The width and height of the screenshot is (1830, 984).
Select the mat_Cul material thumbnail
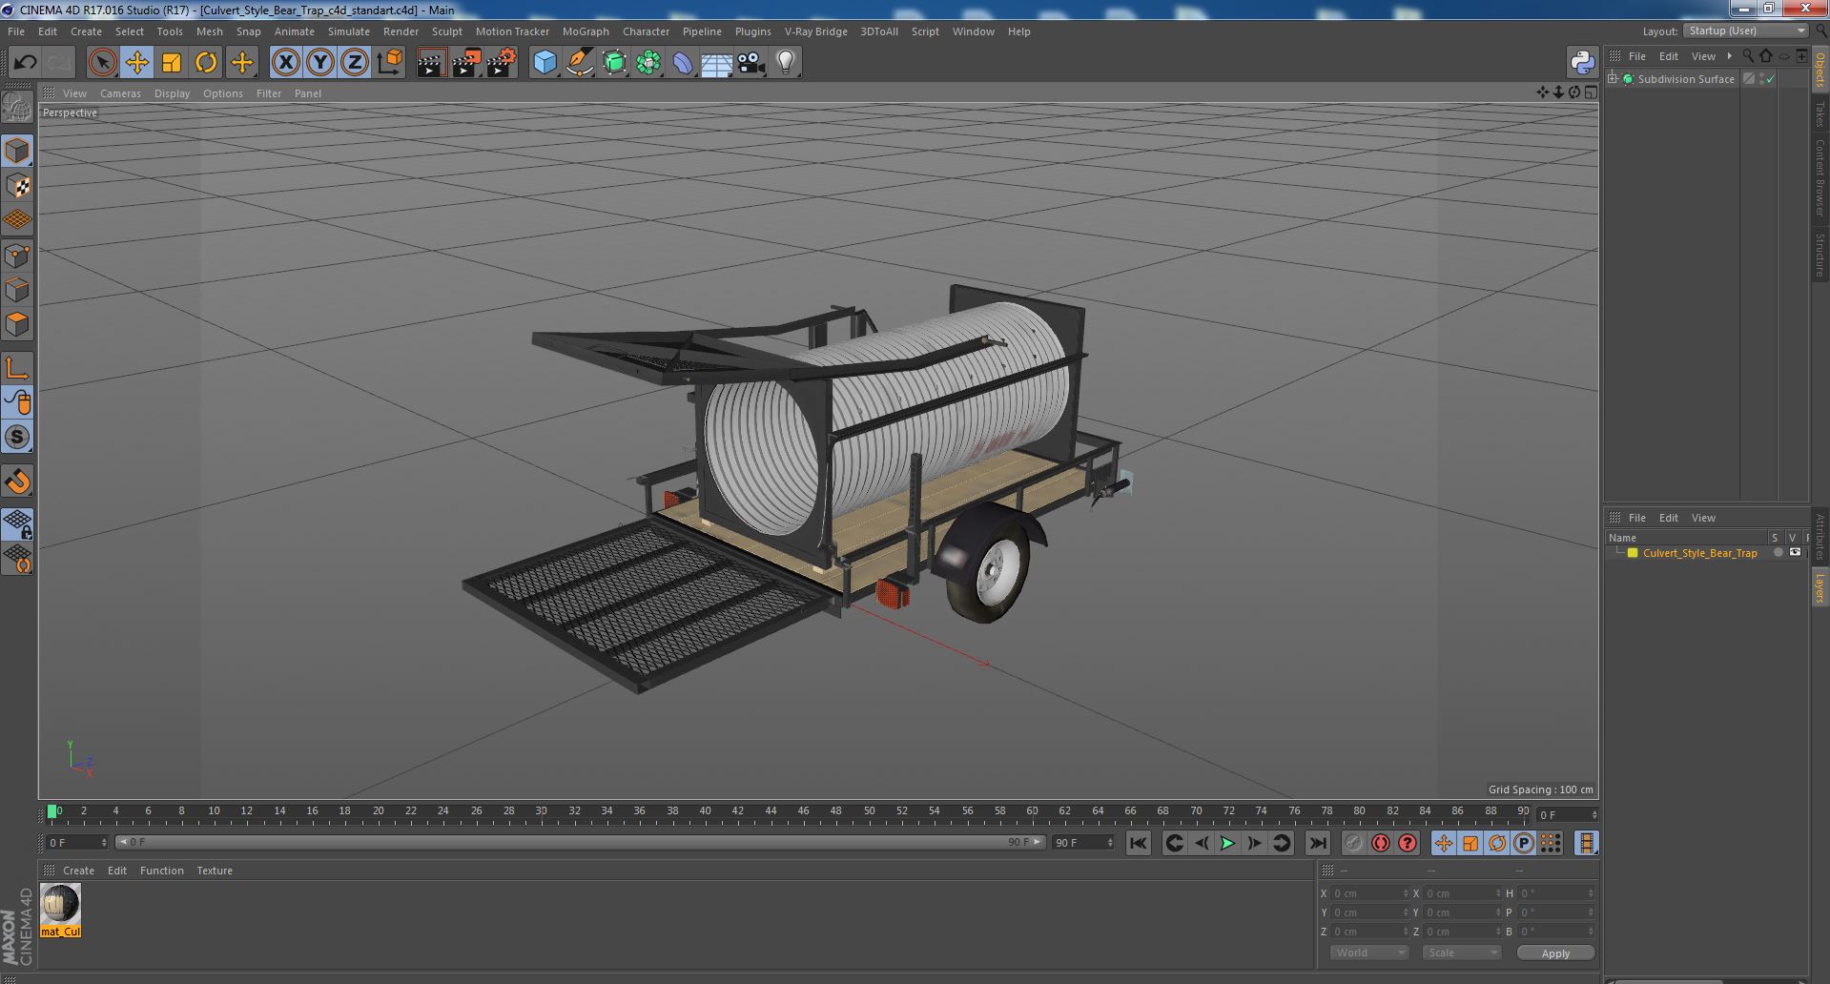(x=60, y=910)
